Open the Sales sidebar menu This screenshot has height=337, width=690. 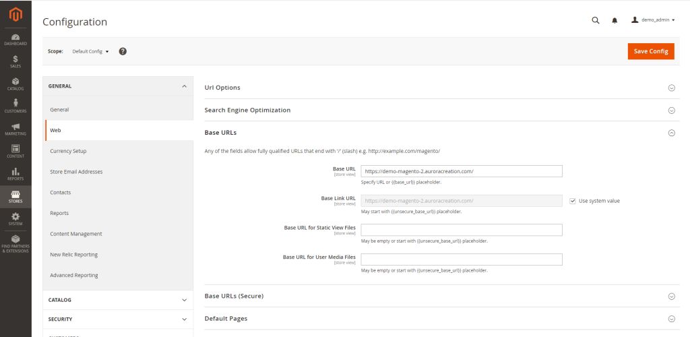[x=15, y=62]
